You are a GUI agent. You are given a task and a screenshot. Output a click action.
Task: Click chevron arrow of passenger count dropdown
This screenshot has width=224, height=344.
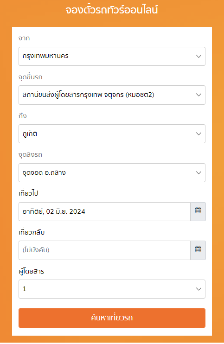[x=198, y=289]
